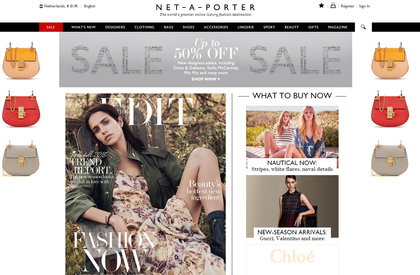The width and height of the screenshot is (420, 275).
Task: Open the shopping bag icon
Action: point(333,5)
